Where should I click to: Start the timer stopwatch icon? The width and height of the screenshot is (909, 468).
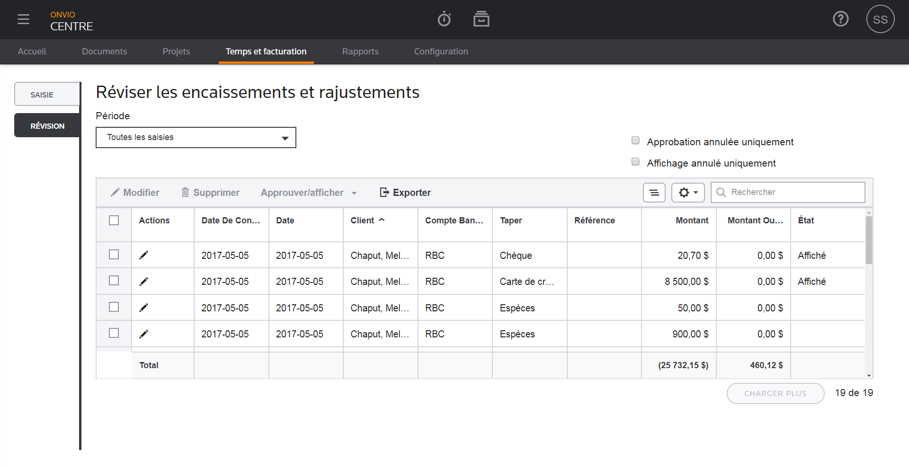click(444, 19)
